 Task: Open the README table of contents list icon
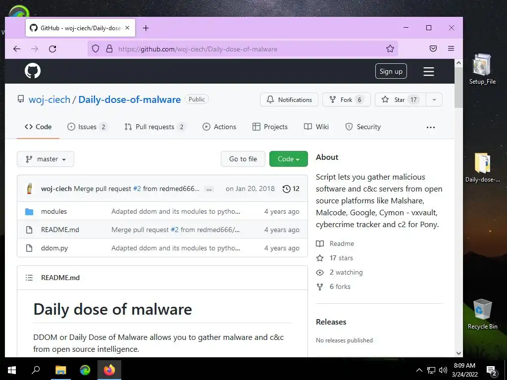pos(29,278)
